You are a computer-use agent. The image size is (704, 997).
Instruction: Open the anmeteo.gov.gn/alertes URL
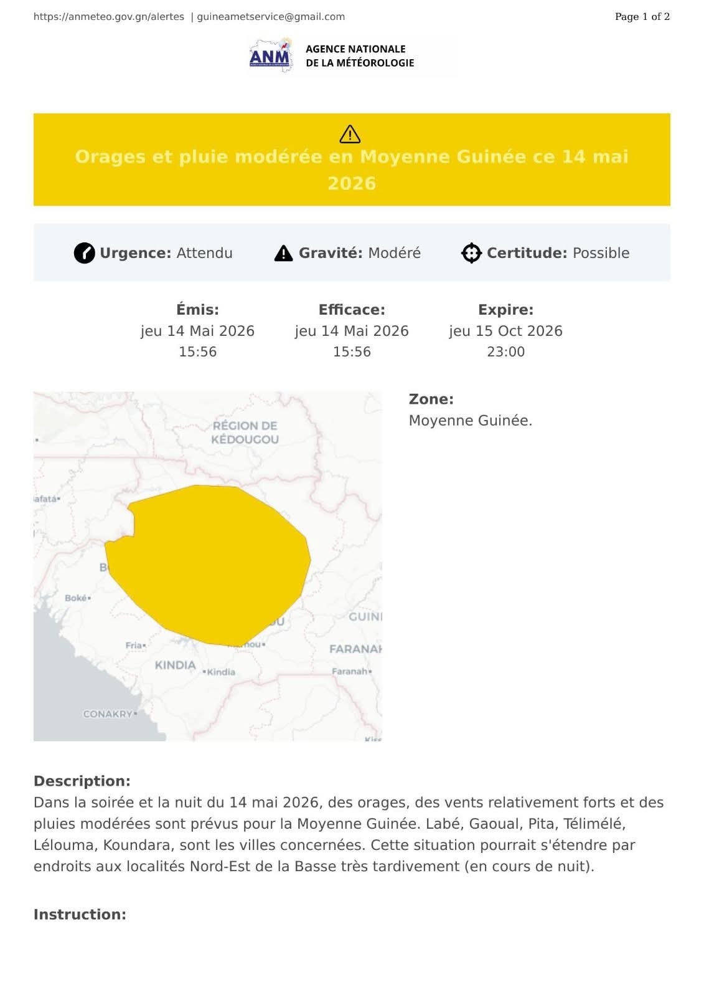tap(109, 17)
